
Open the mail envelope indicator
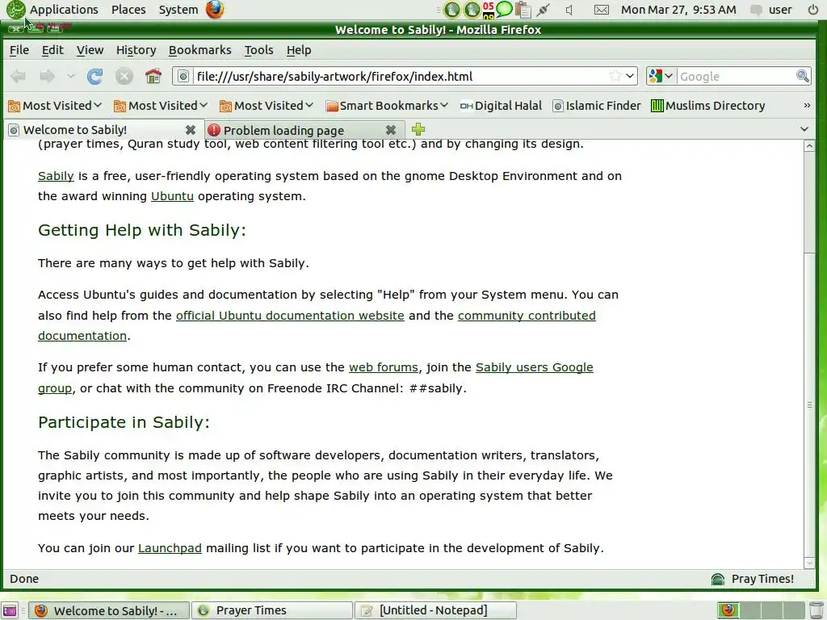click(601, 10)
